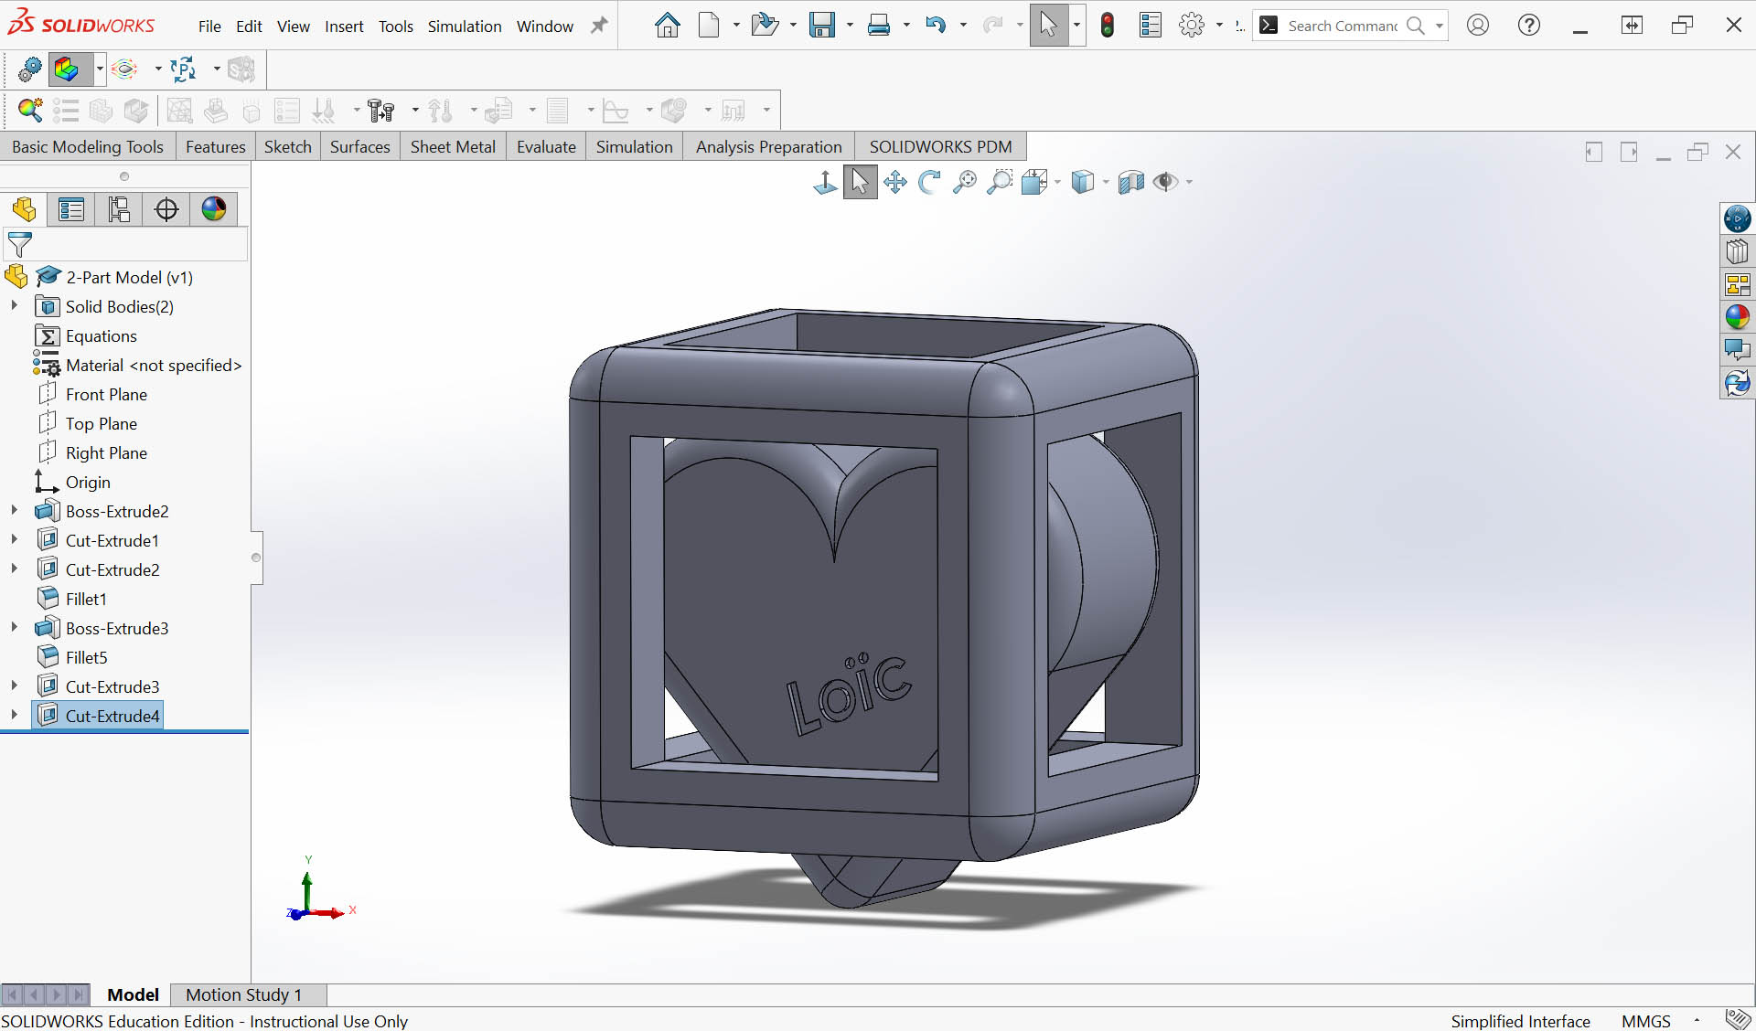Open the PropertyManager tab icon
The width and height of the screenshot is (1756, 1031).
71,209
